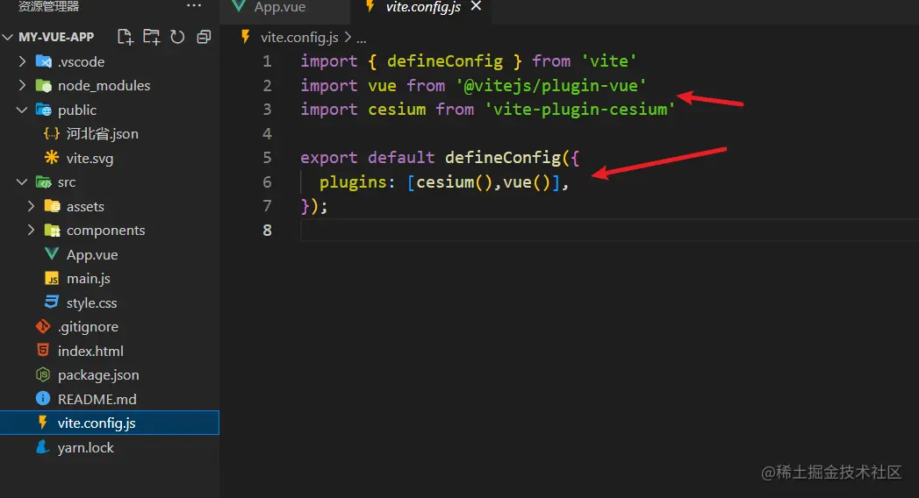The height and width of the screenshot is (498, 919).
Task: Click the src folder icon
Action: [x=43, y=182]
